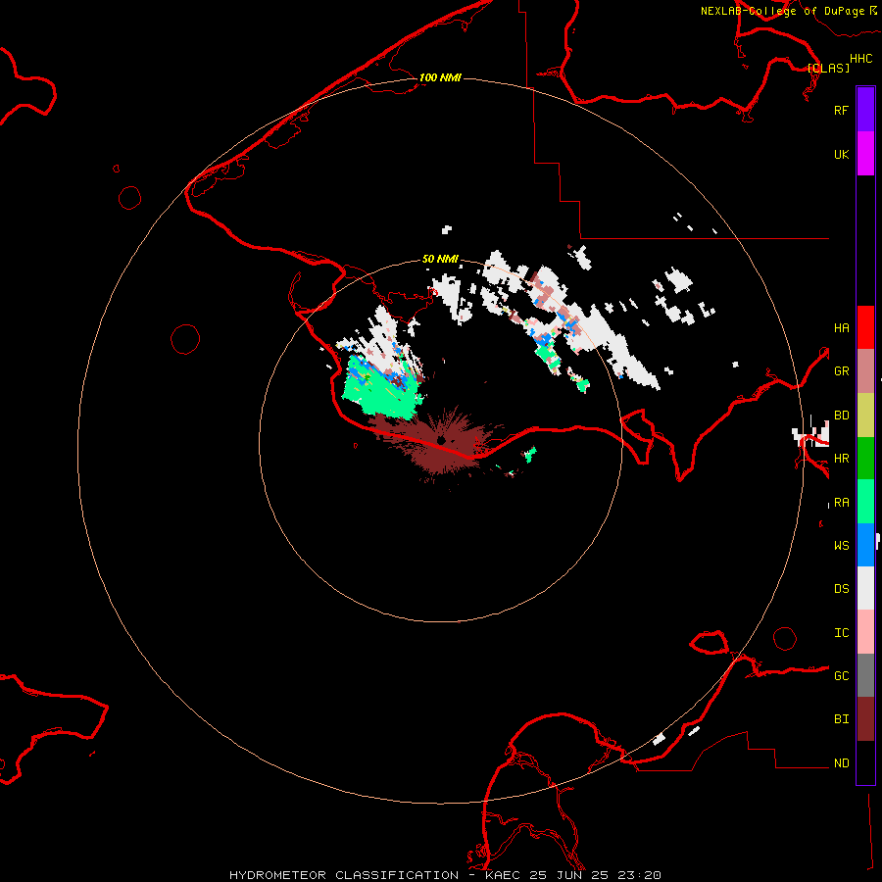Click the radar site center in brown clutter
This screenshot has width=882, height=882.
tap(442, 440)
